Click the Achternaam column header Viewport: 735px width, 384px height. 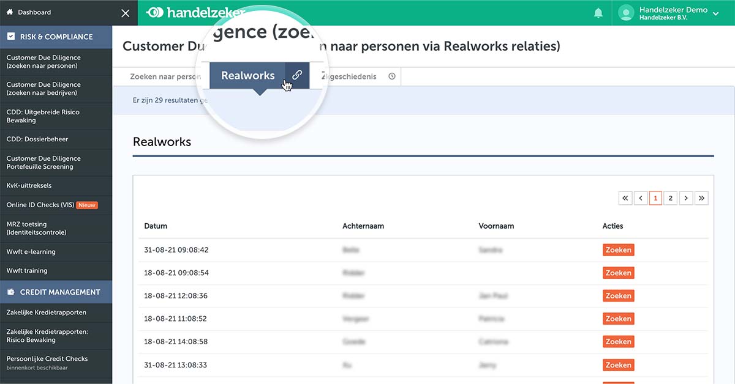click(x=363, y=226)
